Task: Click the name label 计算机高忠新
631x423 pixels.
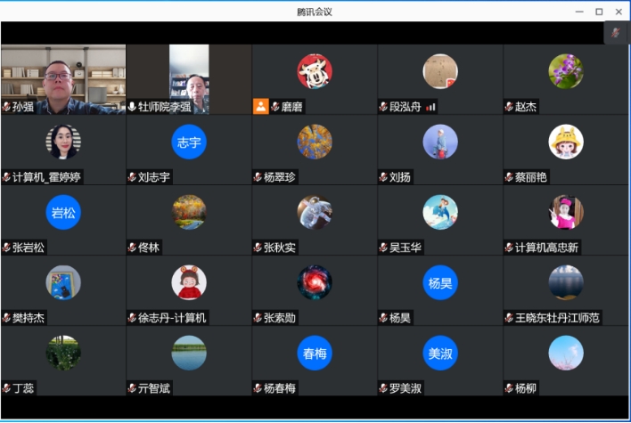Action: click(546, 248)
